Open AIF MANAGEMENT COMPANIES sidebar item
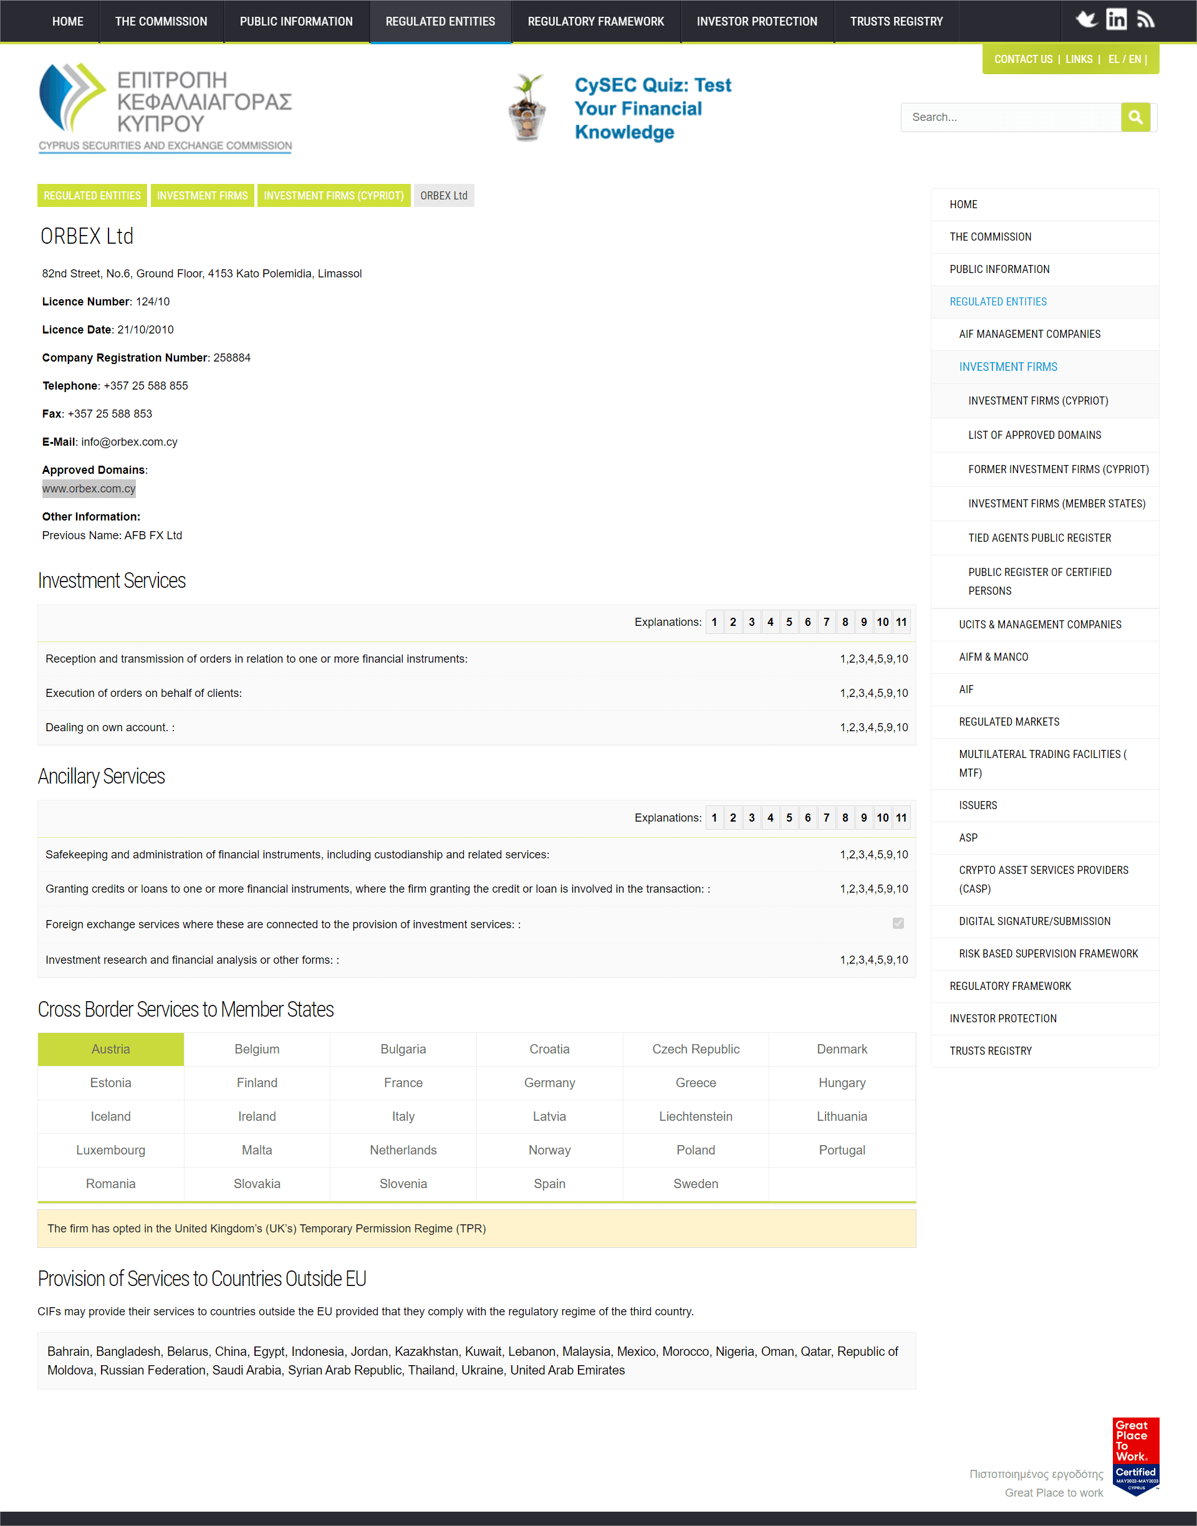This screenshot has width=1197, height=1526. click(1044, 334)
